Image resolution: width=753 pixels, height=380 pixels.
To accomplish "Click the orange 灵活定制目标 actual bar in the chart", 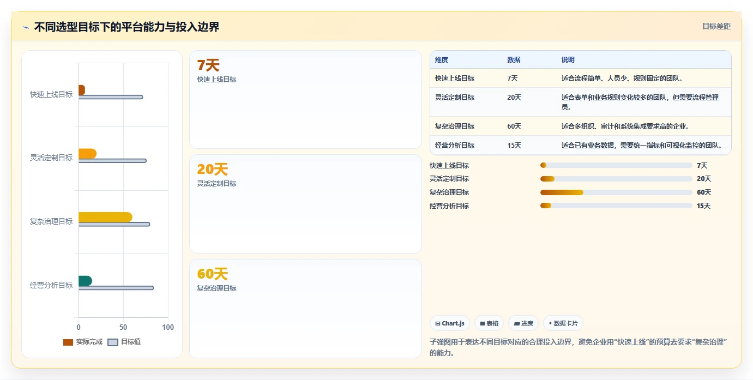I will 87,154.
